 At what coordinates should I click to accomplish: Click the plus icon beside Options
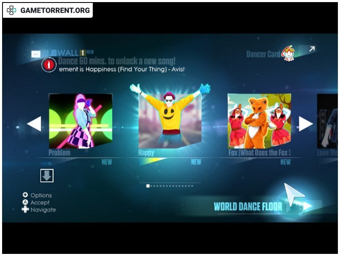pyautogui.click(x=25, y=195)
